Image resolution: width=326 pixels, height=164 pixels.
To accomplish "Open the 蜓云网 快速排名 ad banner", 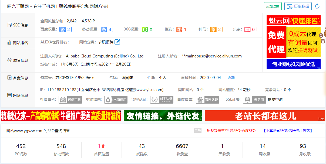I will click(294, 20).
